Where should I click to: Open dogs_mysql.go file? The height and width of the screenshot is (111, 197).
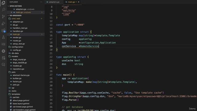click(19, 60)
